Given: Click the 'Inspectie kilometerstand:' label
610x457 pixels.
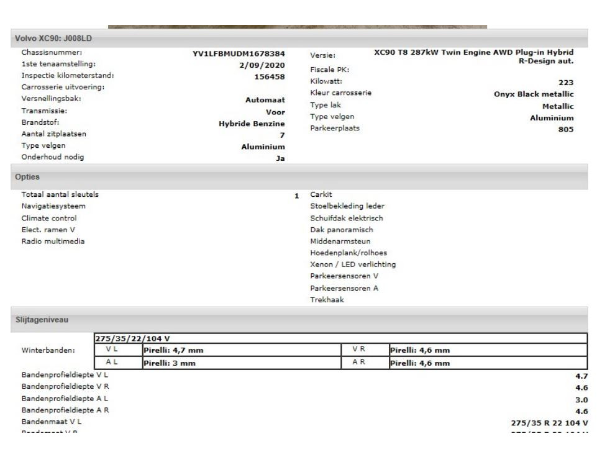Looking at the screenshot, I should [68, 76].
